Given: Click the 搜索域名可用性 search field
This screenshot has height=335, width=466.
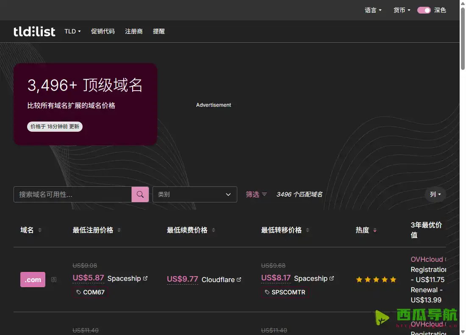Looking at the screenshot, I should [72, 194].
